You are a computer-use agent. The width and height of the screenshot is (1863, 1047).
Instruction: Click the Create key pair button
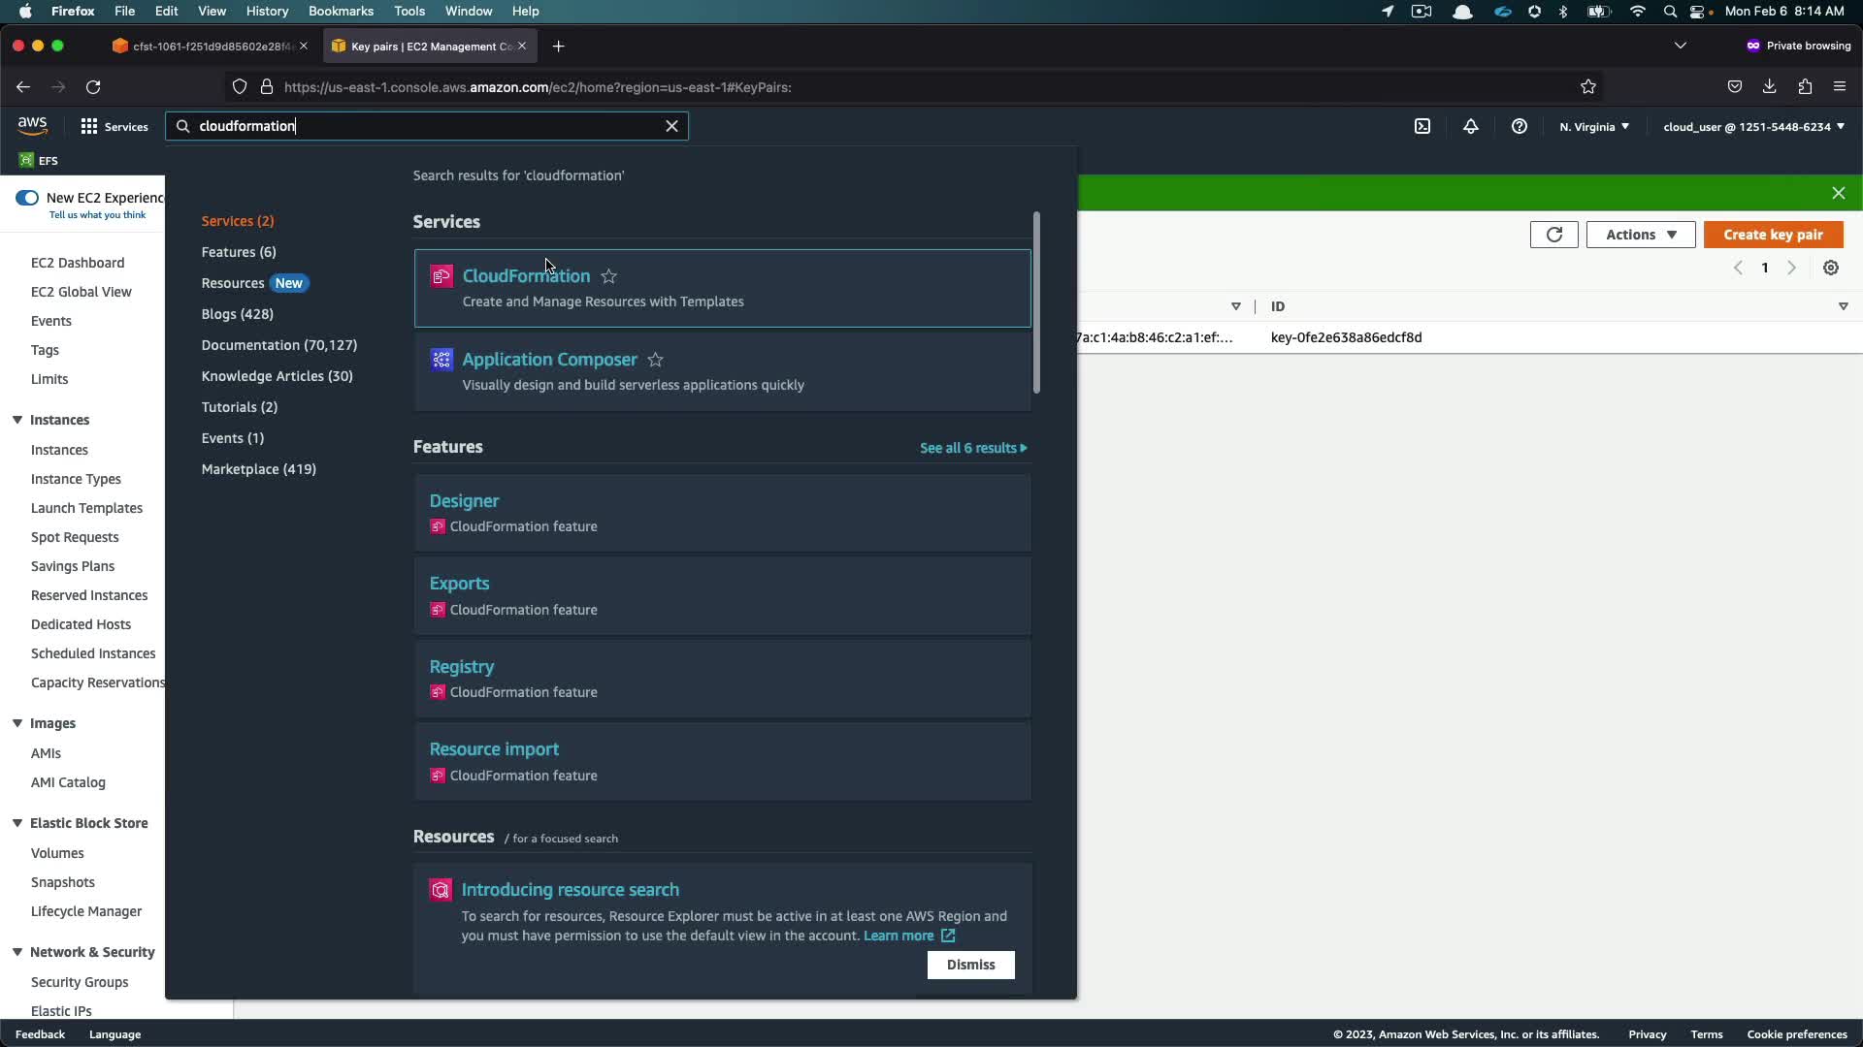tap(1773, 235)
